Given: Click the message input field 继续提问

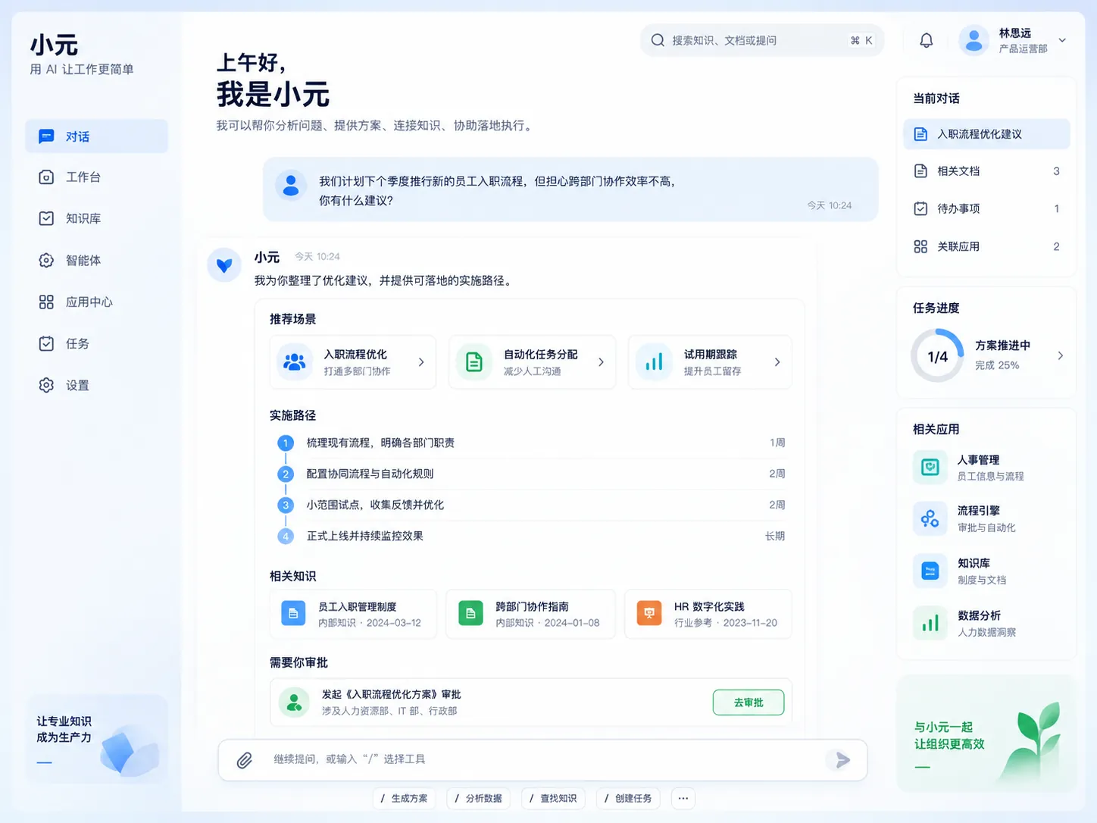Looking at the screenshot, I should tap(542, 760).
